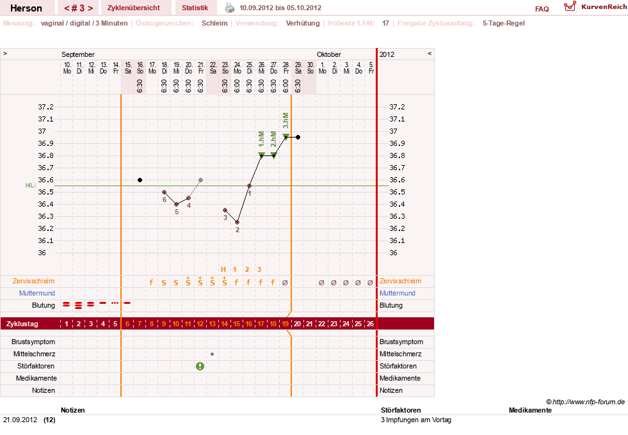
Task: Click the Medikamente row label on the left
Action: tap(36, 378)
